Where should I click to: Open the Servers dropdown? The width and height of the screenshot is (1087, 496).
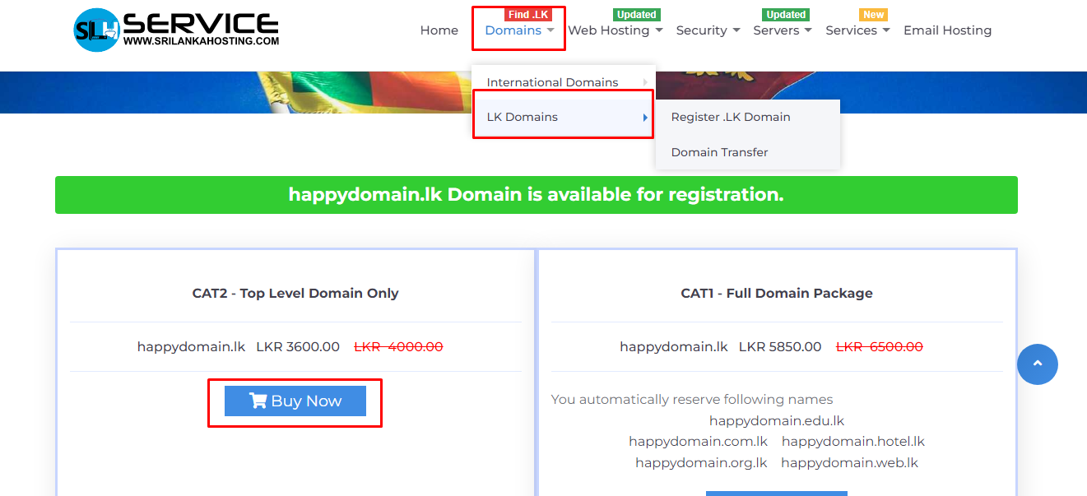click(782, 30)
